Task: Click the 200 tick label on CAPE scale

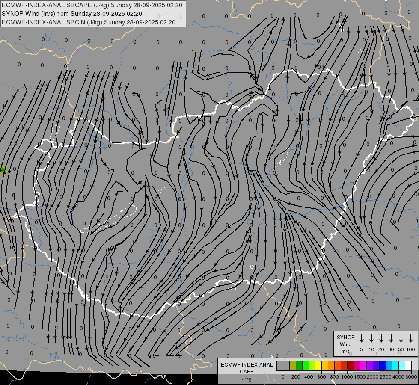Action: [x=296, y=377]
